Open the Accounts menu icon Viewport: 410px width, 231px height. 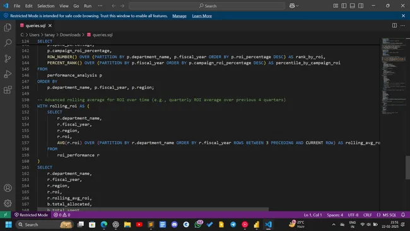[x=8, y=188]
